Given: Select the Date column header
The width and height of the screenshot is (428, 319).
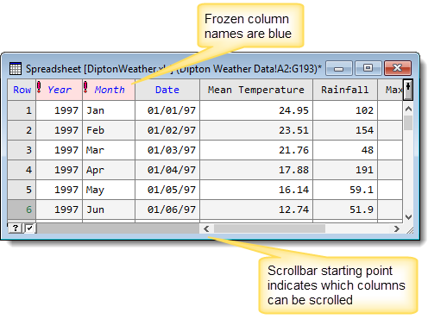Looking at the screenshot, I should point(167,90).
